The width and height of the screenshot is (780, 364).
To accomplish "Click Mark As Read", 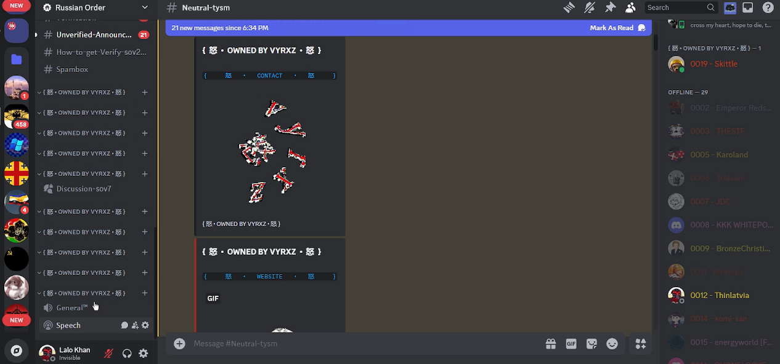I will pos(616,28).
